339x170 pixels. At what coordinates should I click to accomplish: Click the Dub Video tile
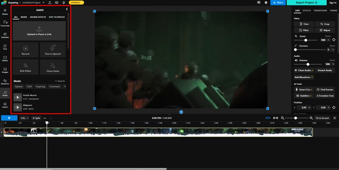(x=25, y=67)
